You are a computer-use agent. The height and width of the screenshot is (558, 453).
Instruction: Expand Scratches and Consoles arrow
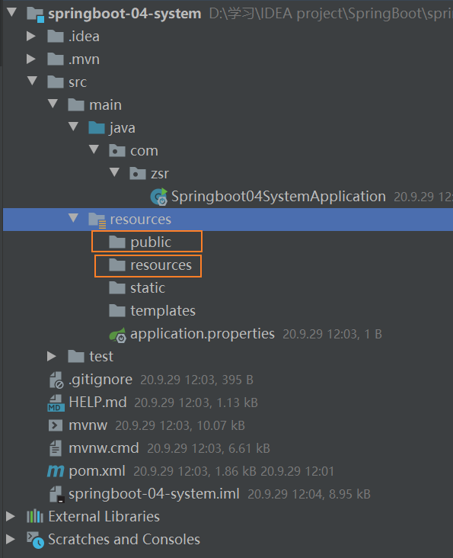coord(11,539)
